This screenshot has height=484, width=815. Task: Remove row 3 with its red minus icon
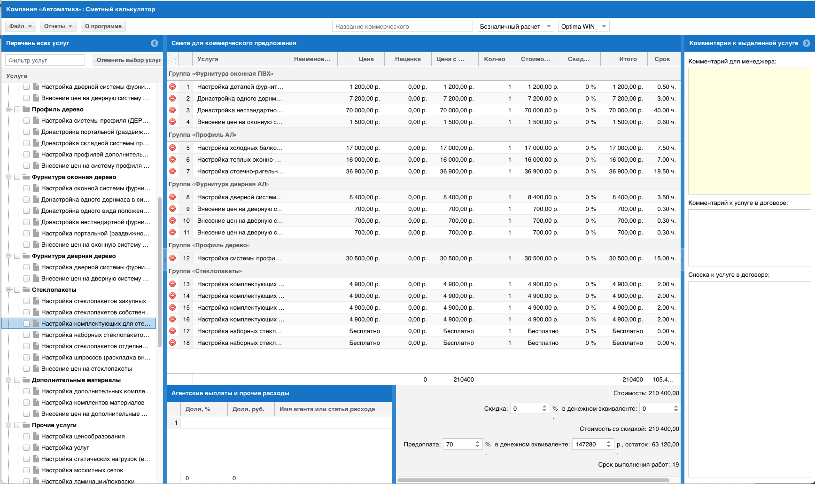[x=172, y=110]
